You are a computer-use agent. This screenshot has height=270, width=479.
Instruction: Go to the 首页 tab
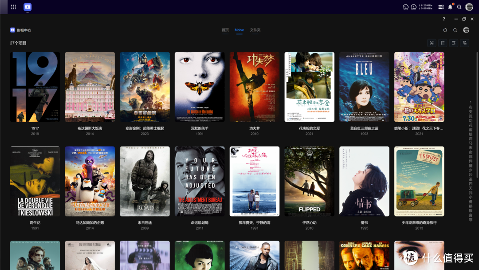tap(225, 30)
